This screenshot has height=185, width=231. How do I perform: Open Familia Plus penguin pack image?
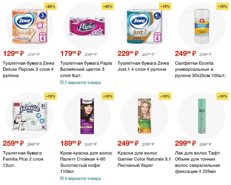(30, 116)
